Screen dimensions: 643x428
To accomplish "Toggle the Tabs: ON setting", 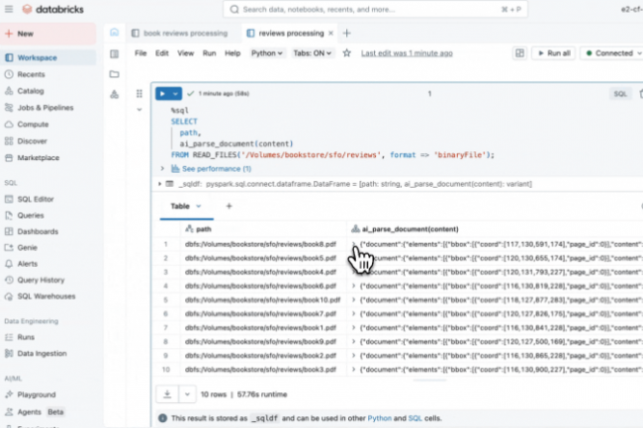I will coord(313,52).
